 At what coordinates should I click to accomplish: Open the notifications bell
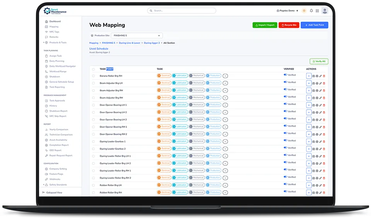tap(311, 11)
